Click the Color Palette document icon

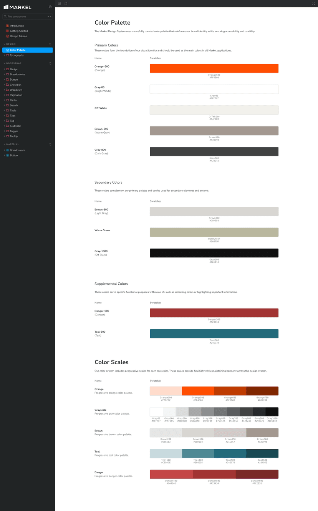7,50
